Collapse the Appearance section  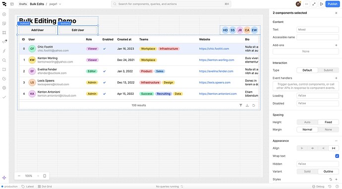pyautogui.click(x=336, y=141)
